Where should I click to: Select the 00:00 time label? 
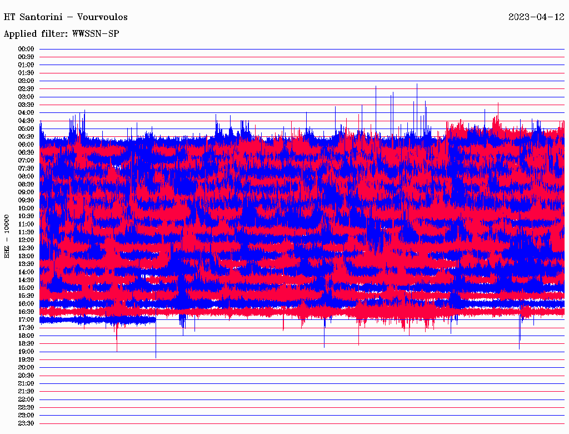26,49
